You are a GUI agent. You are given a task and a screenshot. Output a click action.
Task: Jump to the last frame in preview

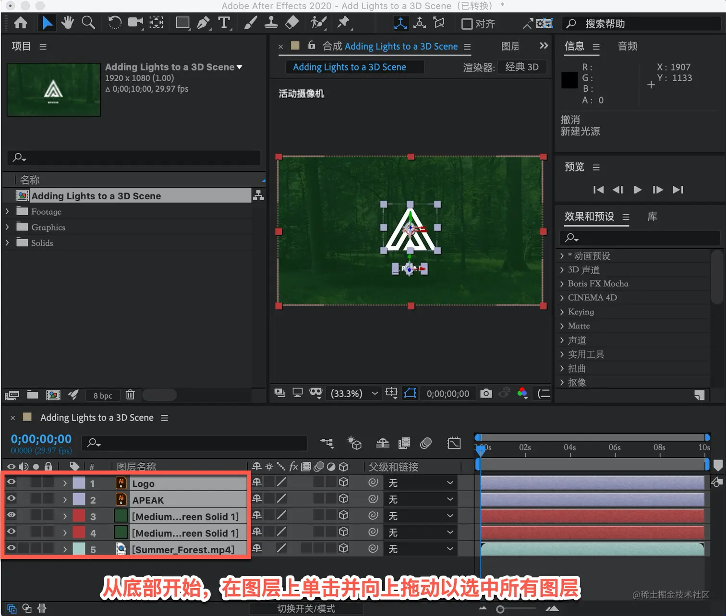(678, 190)
